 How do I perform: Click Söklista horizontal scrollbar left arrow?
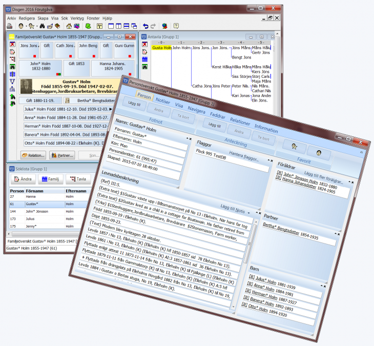[x=9, y=234]
